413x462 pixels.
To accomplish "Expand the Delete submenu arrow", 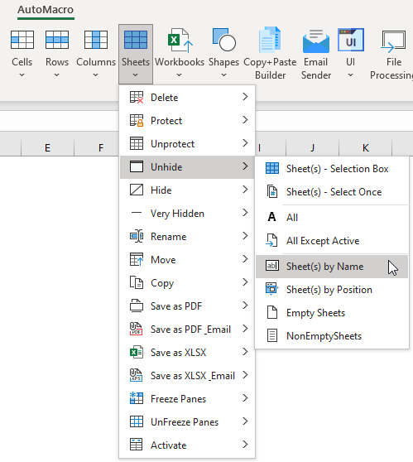I will point(245,97).
